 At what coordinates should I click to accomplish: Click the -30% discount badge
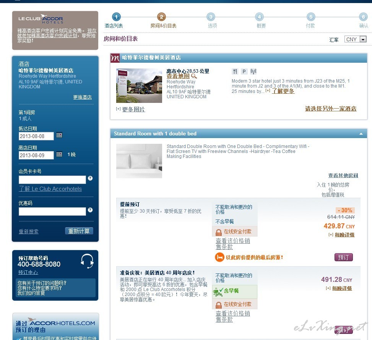(x=345, y=210)
